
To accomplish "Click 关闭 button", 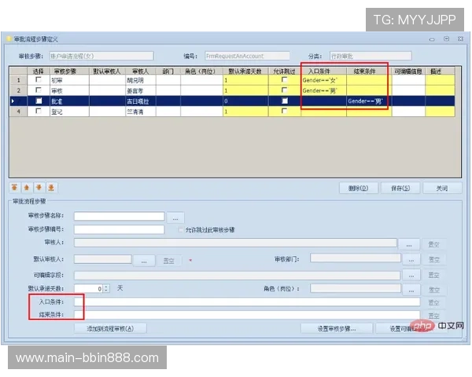I will pyautogui.click(x=442, y=188).
